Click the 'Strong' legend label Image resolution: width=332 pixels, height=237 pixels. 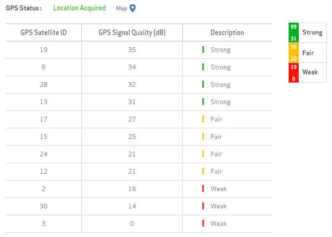point(312,33)
